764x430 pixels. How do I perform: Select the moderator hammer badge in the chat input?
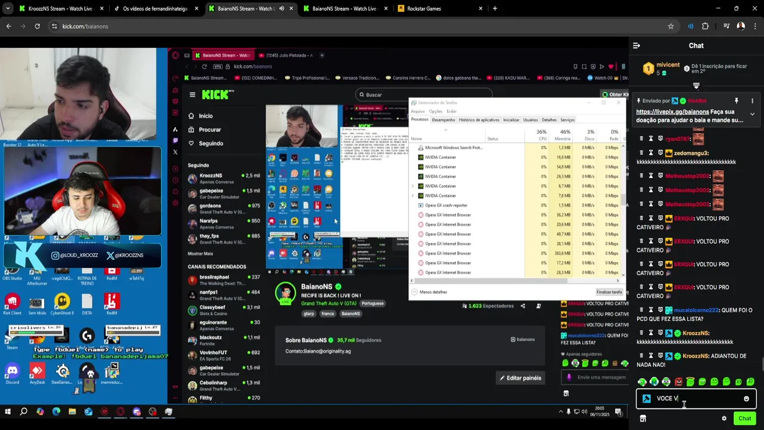coord(646,398)
